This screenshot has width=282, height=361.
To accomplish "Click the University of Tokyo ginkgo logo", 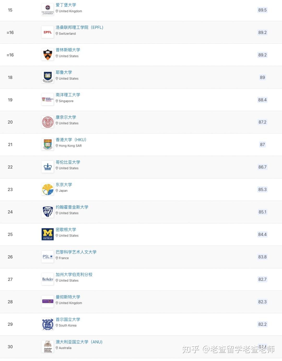I will click(48, 190).
